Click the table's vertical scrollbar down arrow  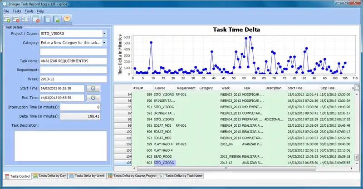(x=357, y=163)
